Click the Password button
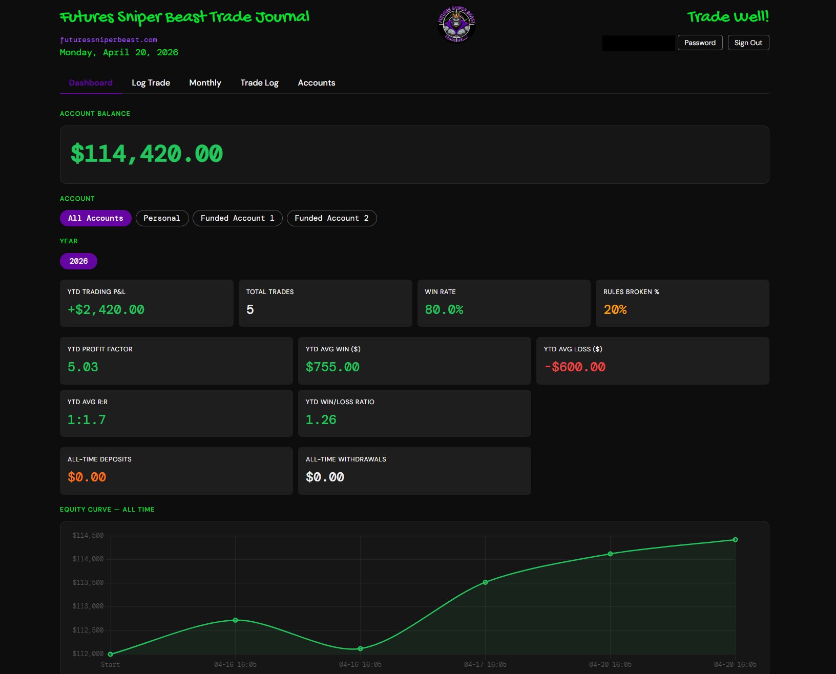Viewport: 836px width, 674px height. [700, 43]
